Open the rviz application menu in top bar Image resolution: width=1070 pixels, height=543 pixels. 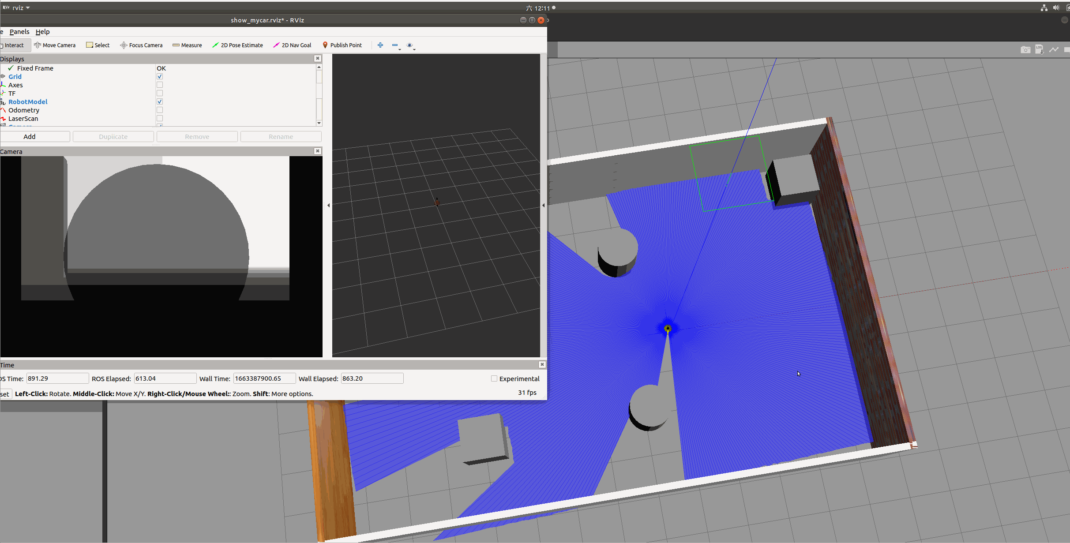(x=17, y=7)
